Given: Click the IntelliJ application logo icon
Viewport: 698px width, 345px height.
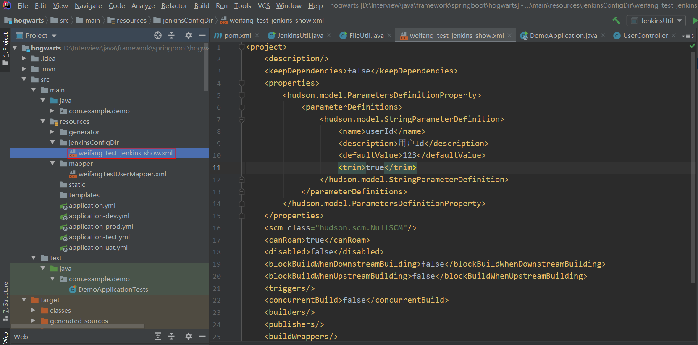Looking at the screenshot, I should click(x=7, y=5).
